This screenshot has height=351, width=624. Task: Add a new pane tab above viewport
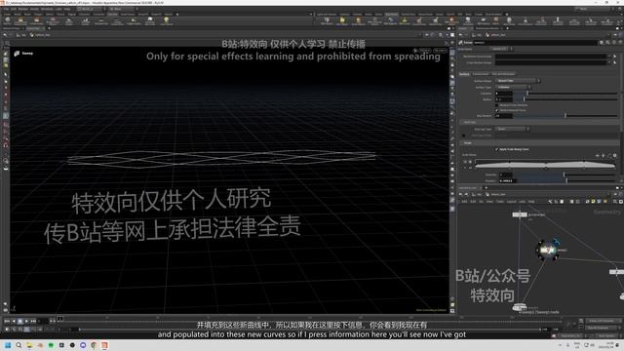pos(49,28)
